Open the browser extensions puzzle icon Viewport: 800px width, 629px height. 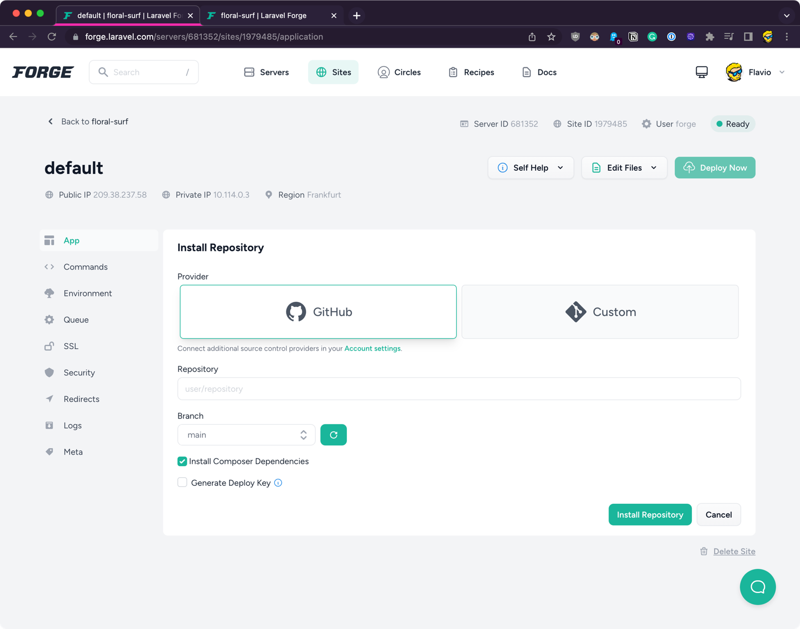pos(710,37)
